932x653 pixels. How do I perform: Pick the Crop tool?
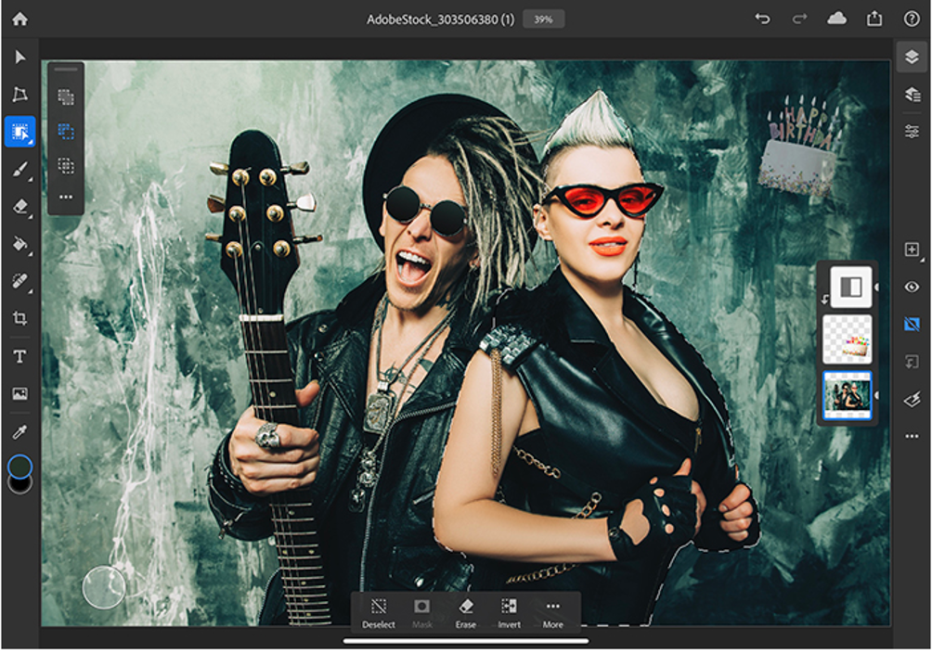pyautogui.click(x=19, y=319)
